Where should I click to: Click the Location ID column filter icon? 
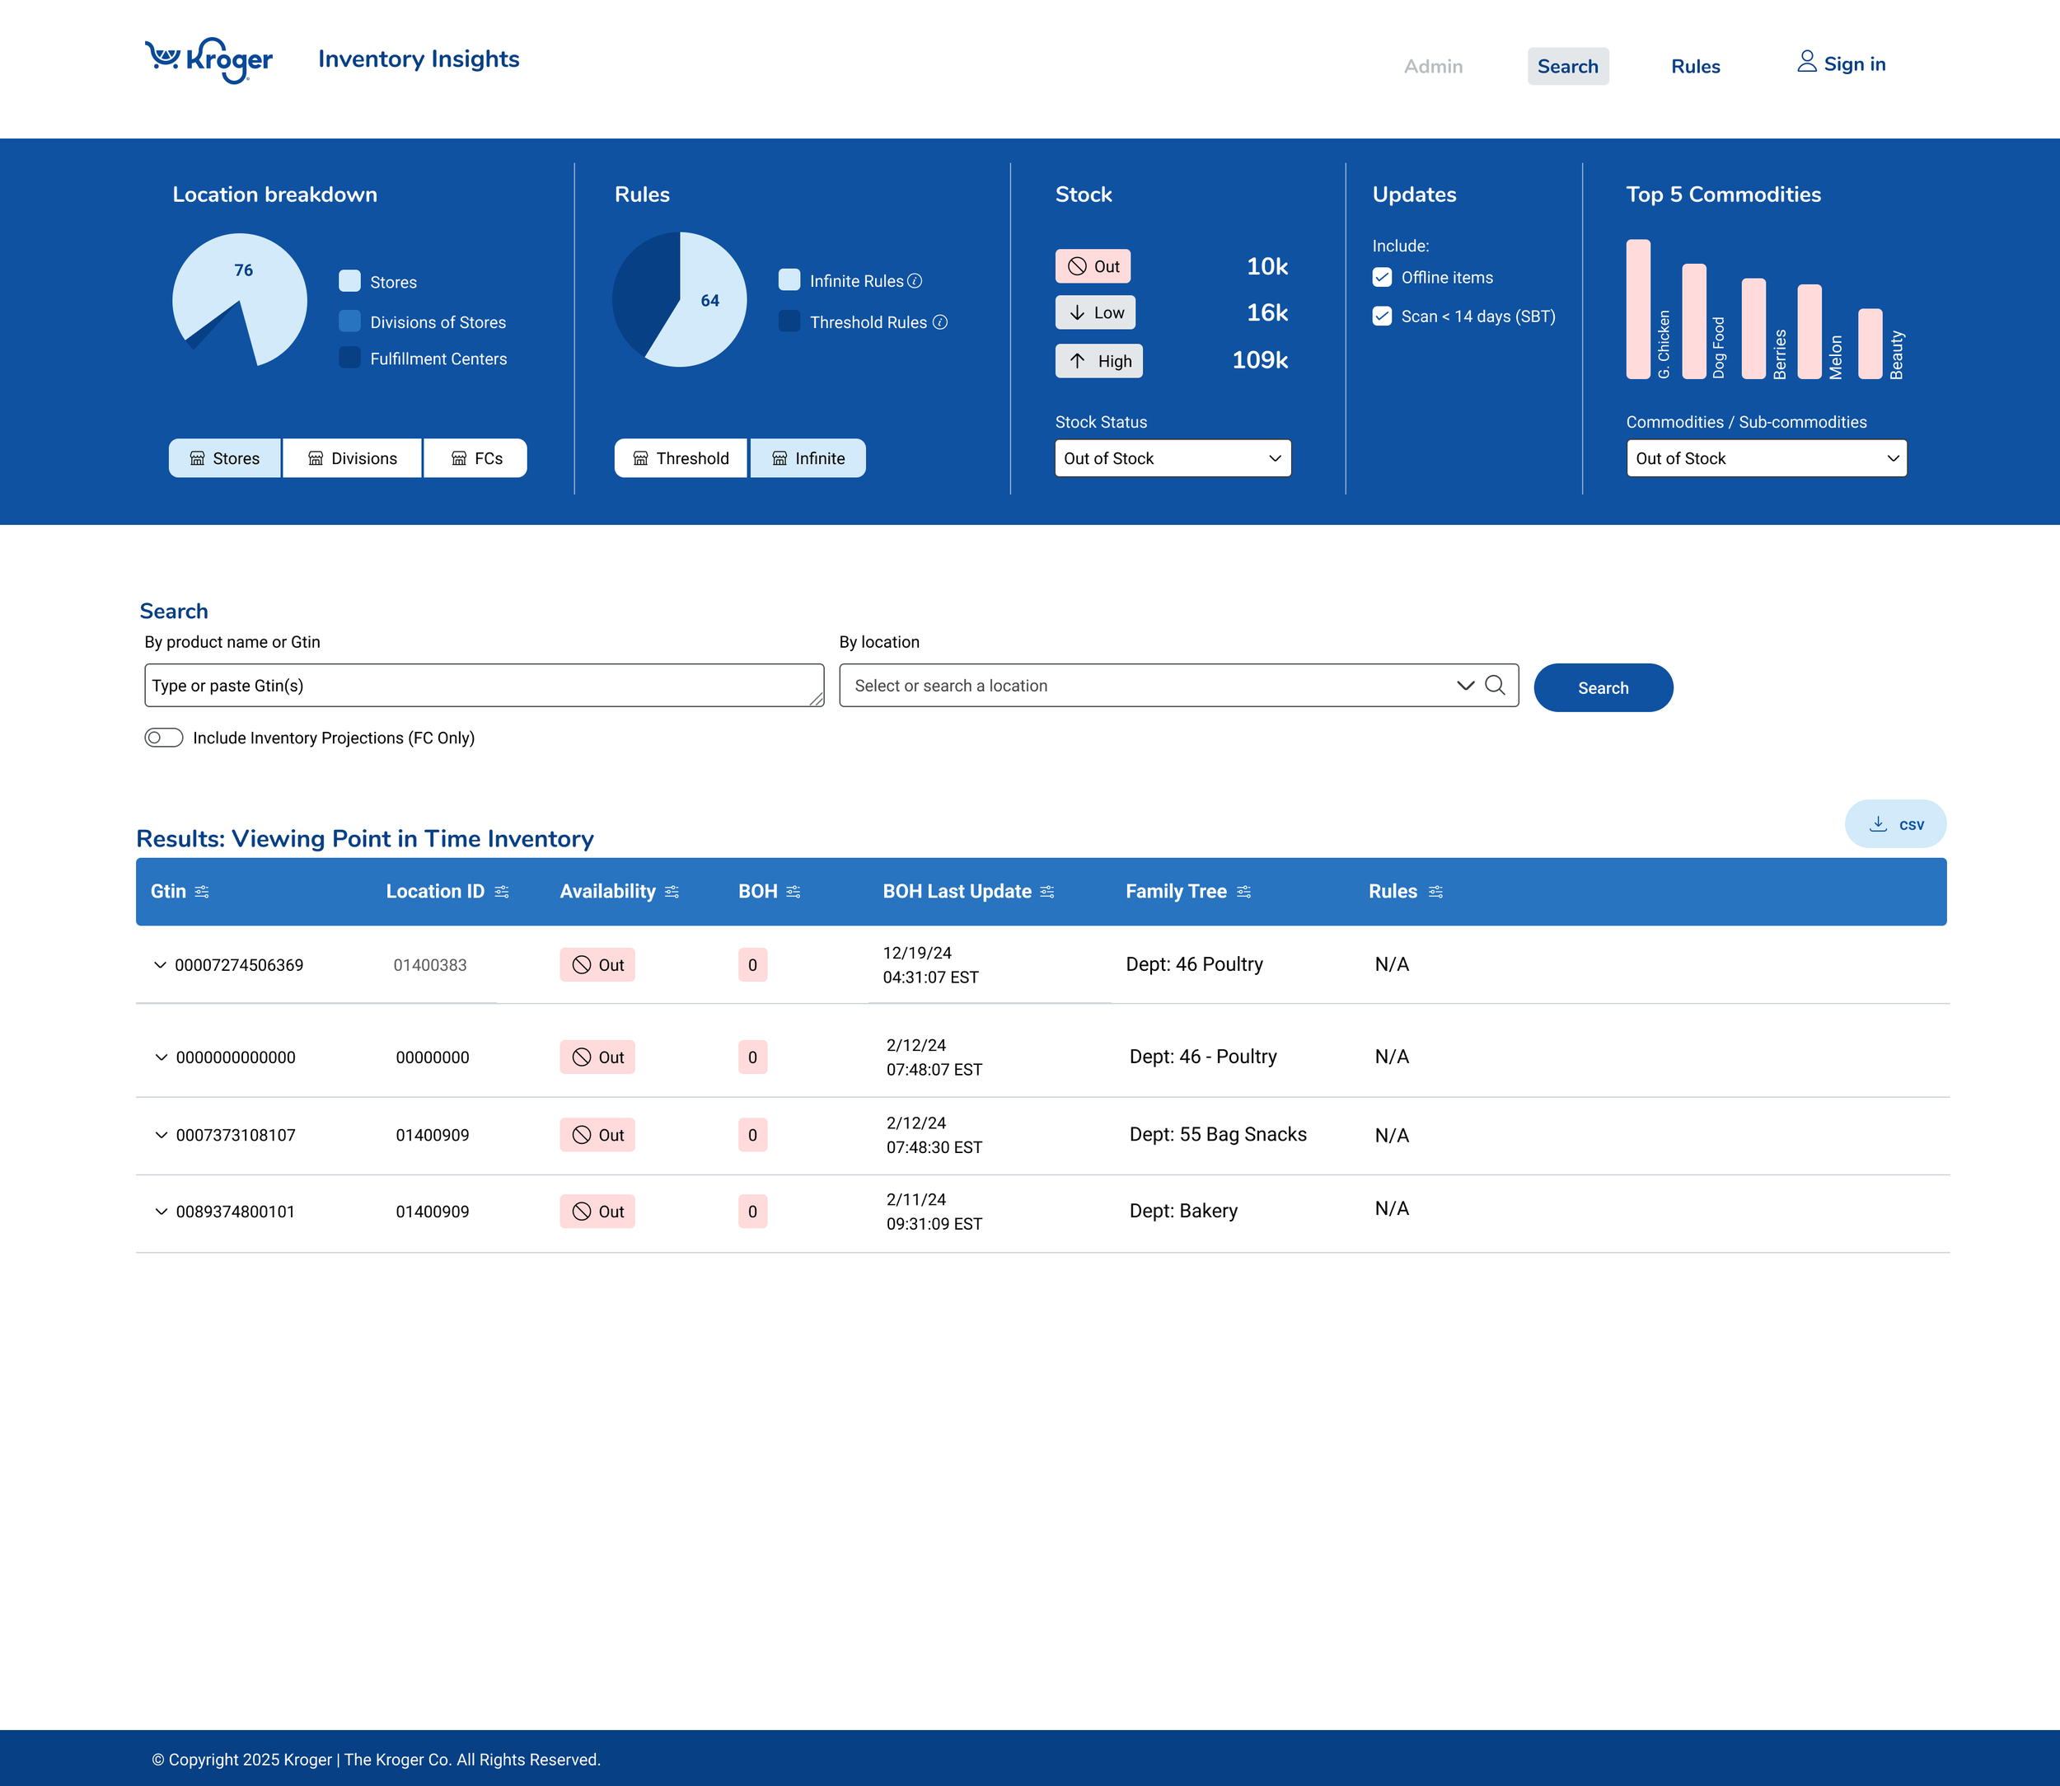coord(501,892)
